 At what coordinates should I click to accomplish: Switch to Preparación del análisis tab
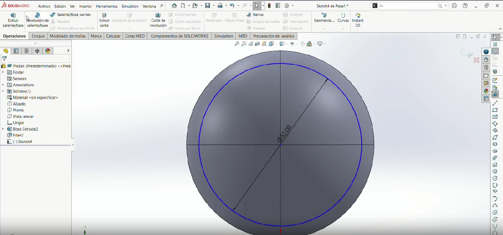(274, 36)
